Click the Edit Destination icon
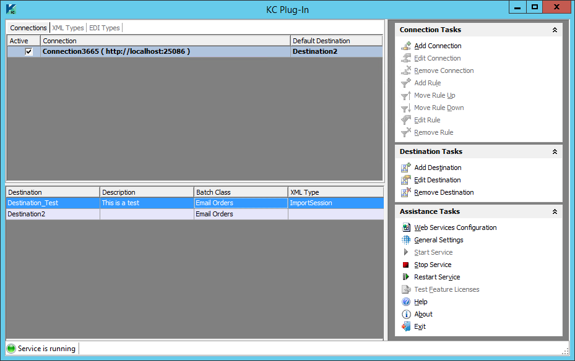 pyautogui.click(x=406, y=180)
